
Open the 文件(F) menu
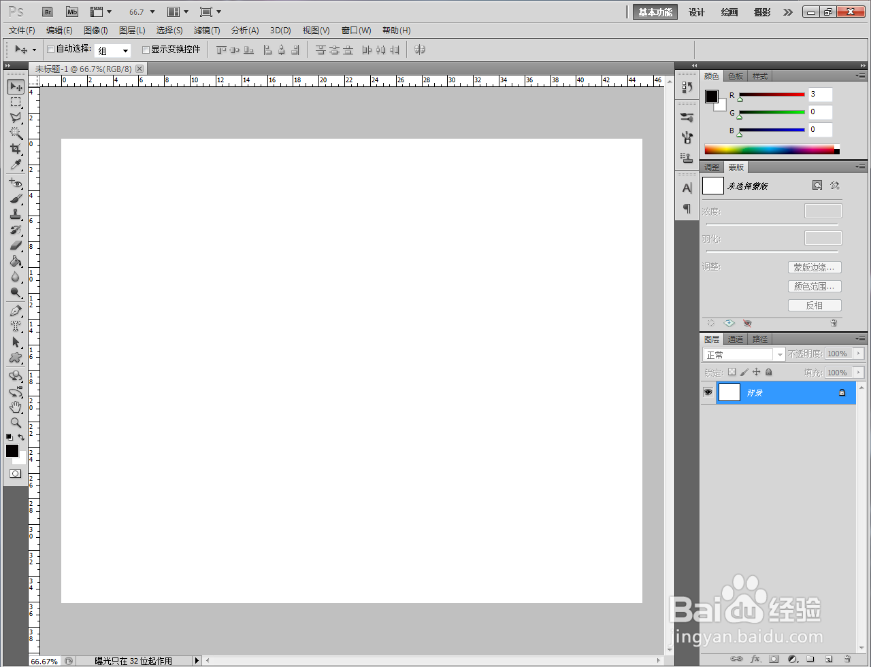coord(22,31)
